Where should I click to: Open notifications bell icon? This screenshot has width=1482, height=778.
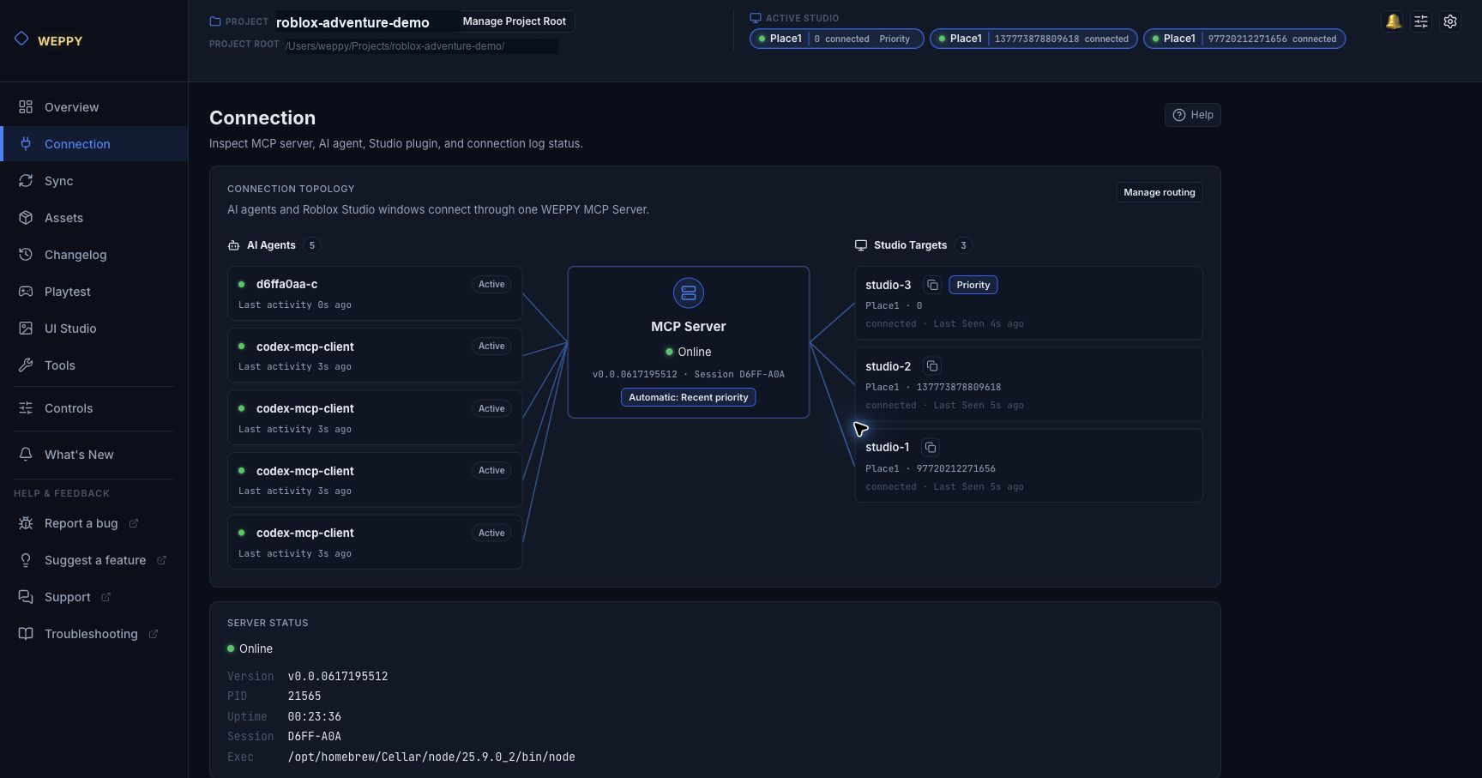tap(1394, 21)
